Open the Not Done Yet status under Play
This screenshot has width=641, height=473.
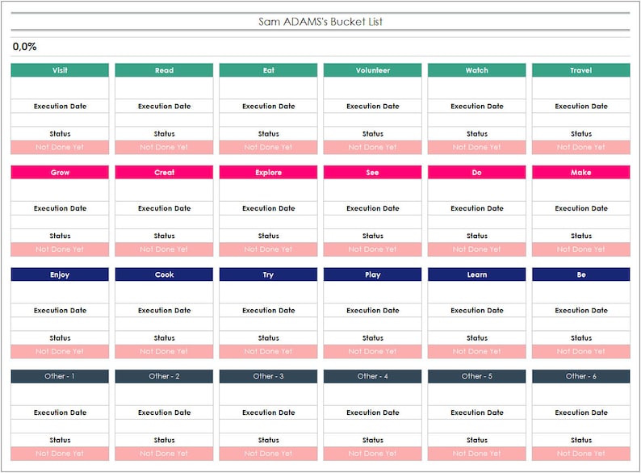372,352
